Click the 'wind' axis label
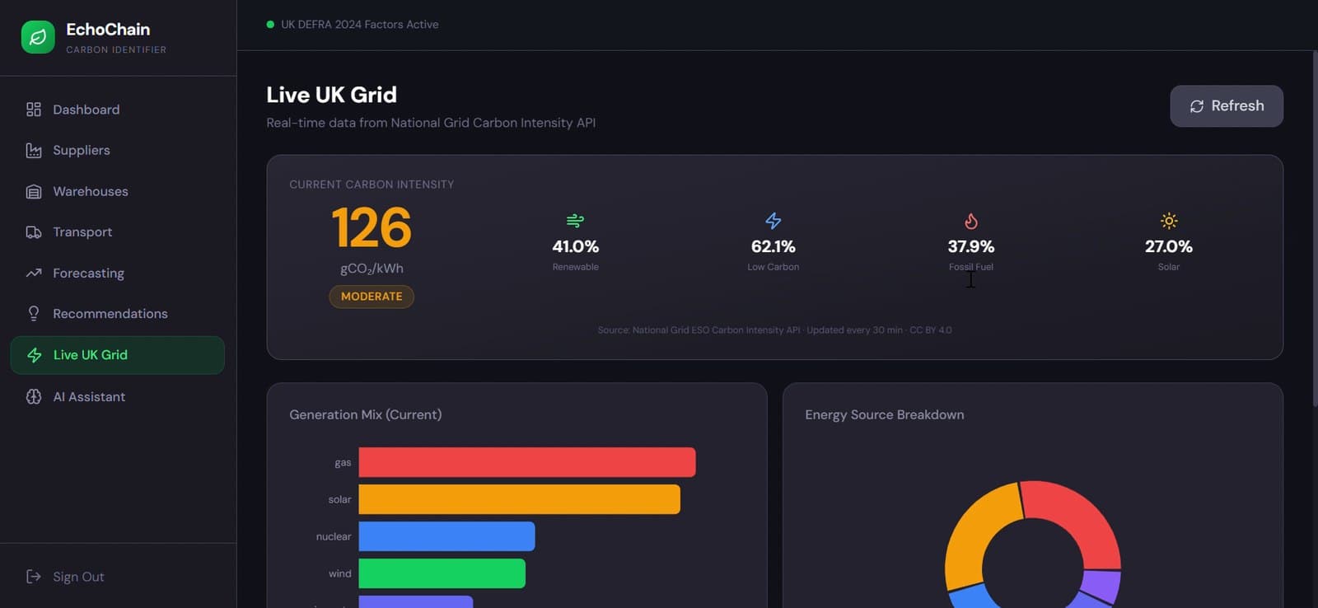Image resolution: width=1318 pixels, height=608 pixels. click(x=340, y=574)
